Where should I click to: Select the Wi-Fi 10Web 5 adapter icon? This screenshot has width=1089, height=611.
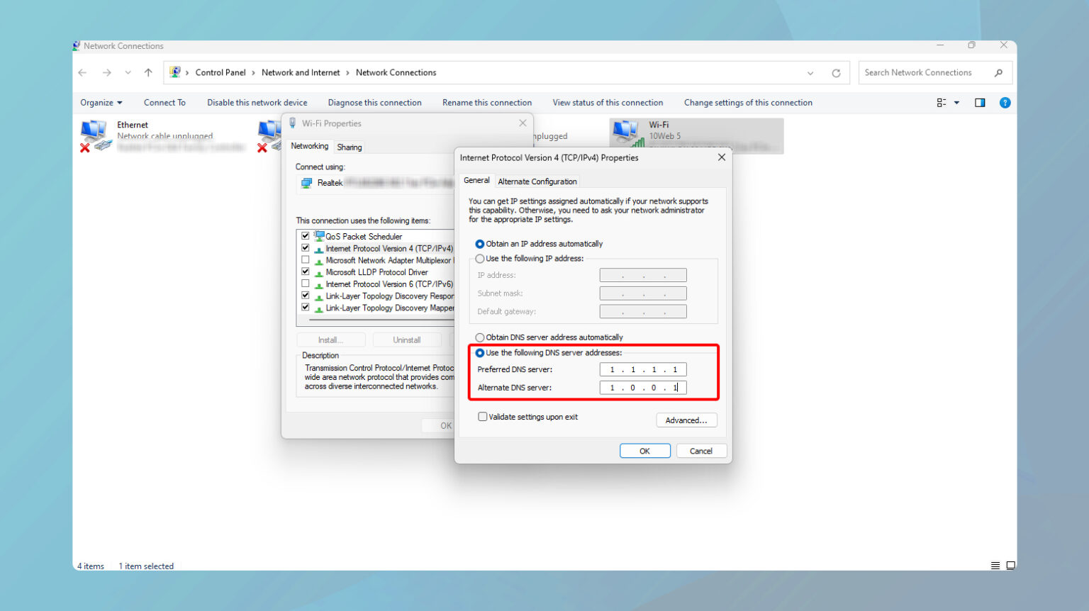pos(627,133)
